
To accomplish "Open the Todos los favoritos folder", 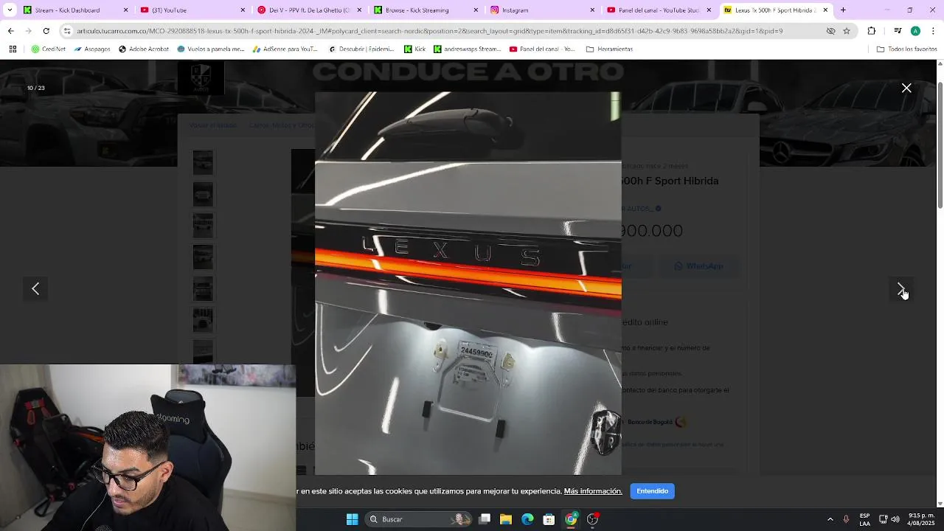I will tap(906, 49).
